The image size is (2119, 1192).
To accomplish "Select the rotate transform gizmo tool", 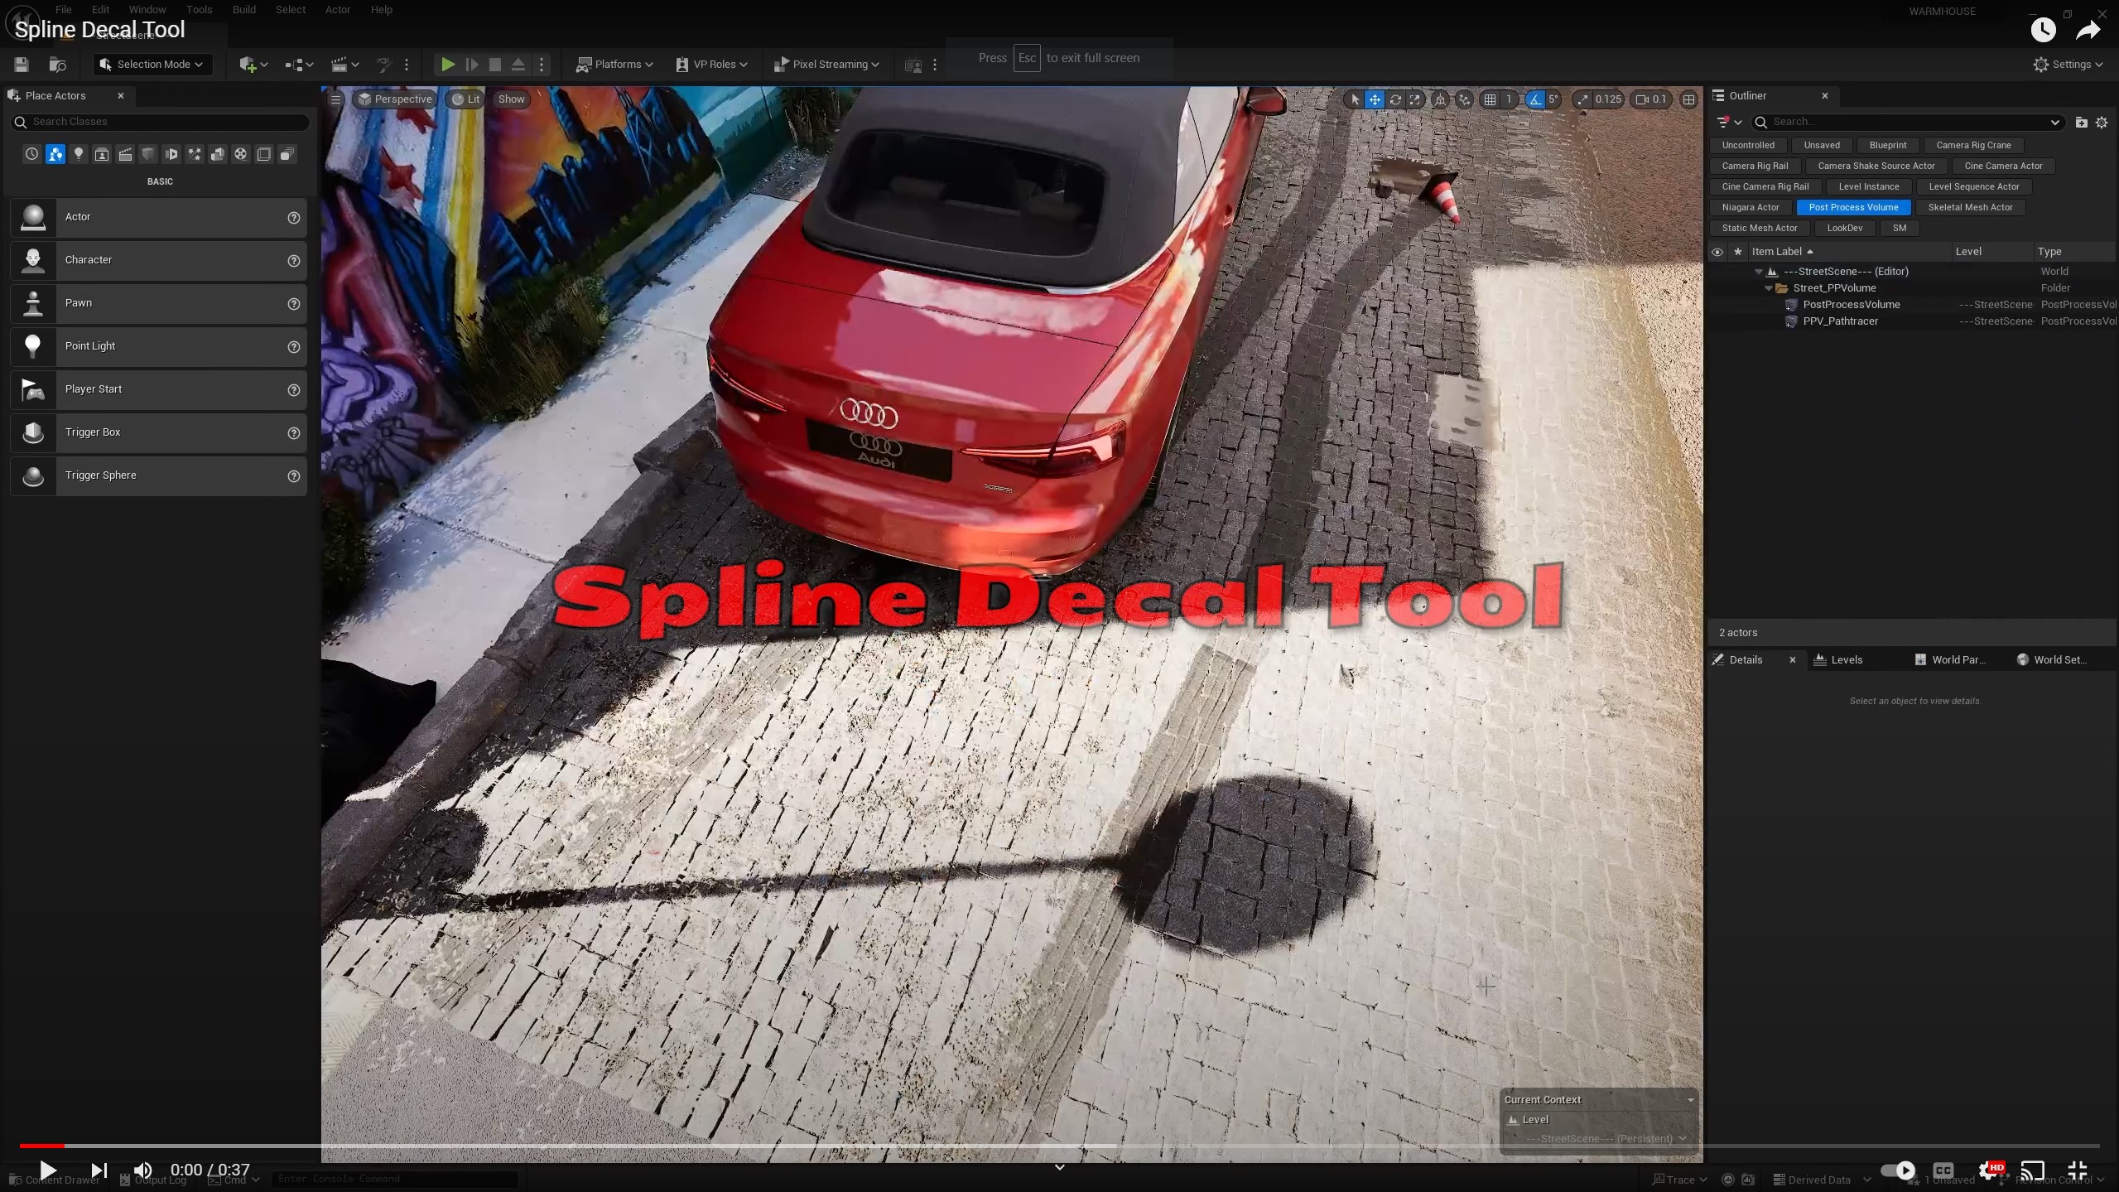I will (x=1394, y=99).
